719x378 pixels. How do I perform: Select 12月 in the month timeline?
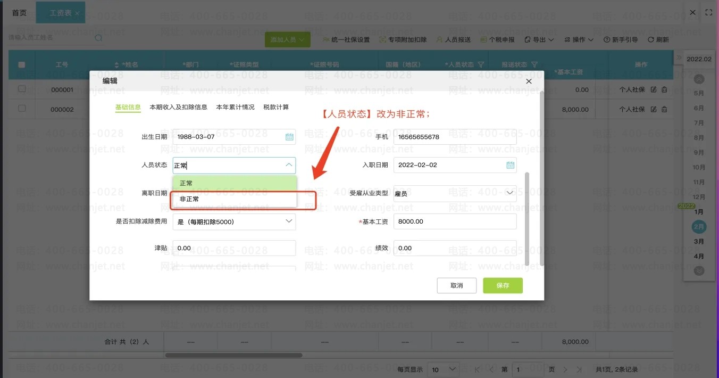point(699,198)
